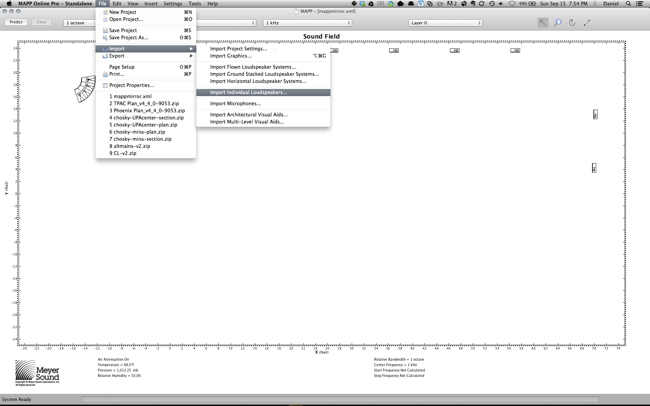Screen dimensions: 650x406
Task: Choose New Project from File menu
Action: tap(146, 12)
